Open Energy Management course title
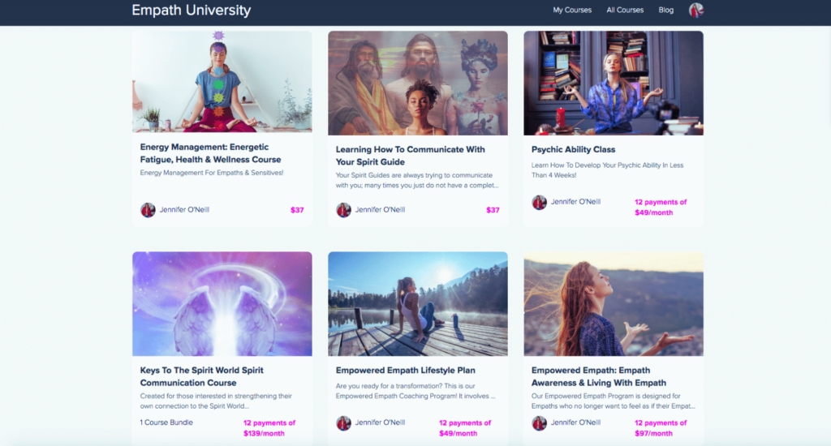Screen dimensions: 831x446 pyautogui.click(x=210, y=153)
